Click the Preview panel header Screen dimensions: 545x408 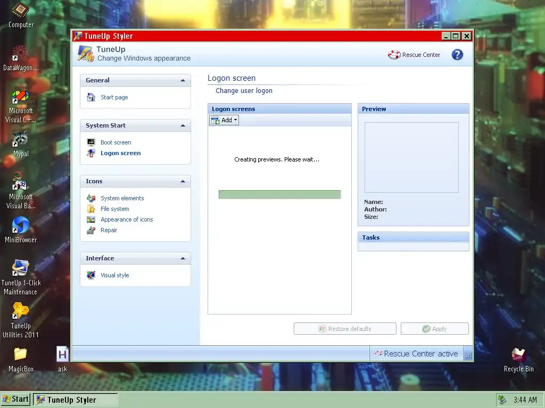413,109
